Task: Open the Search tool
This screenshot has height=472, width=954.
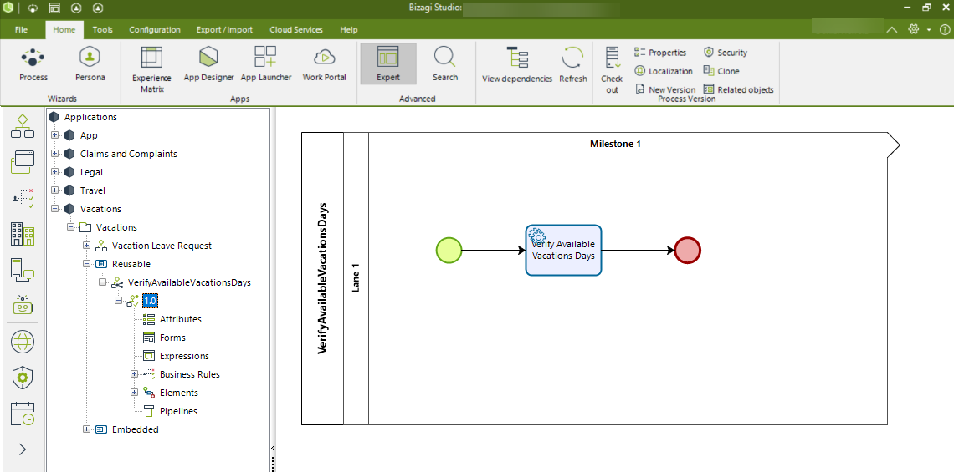Action: (445, 64)
